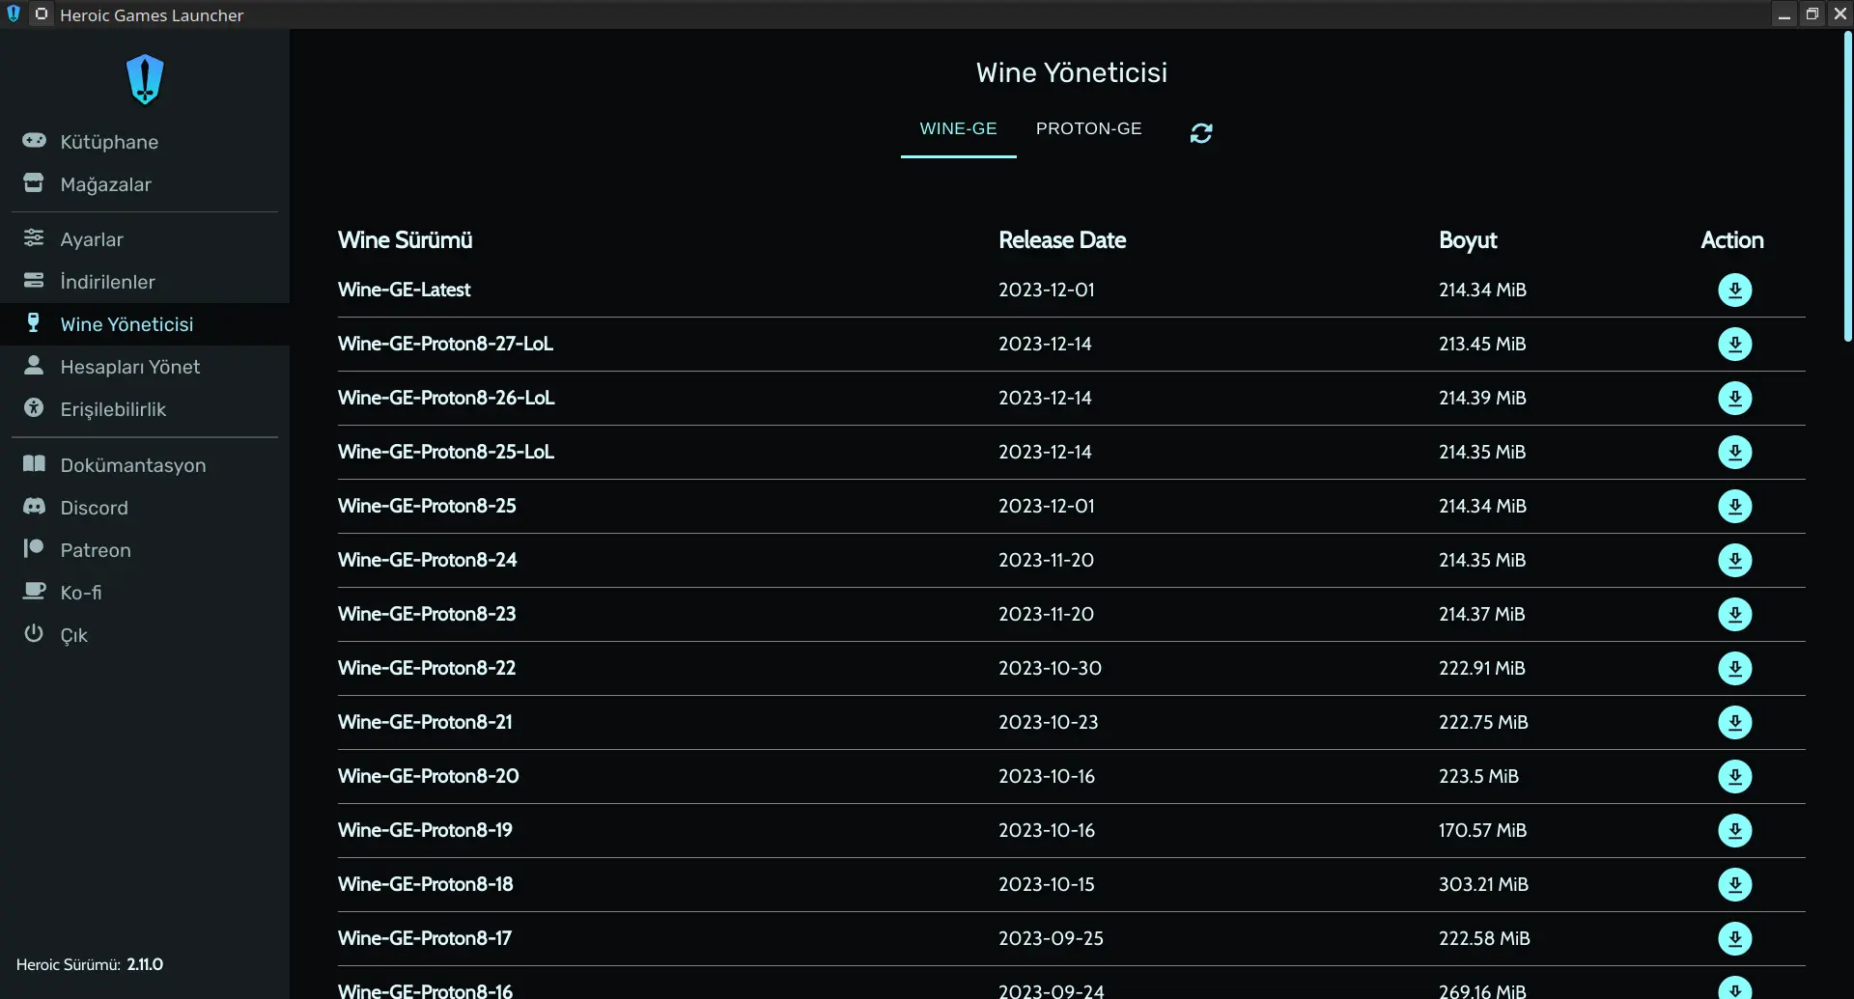The width and height of the screenshot is (1854, 999).
Task: Click the Boyut column header
Action: tap(1468, 240)
